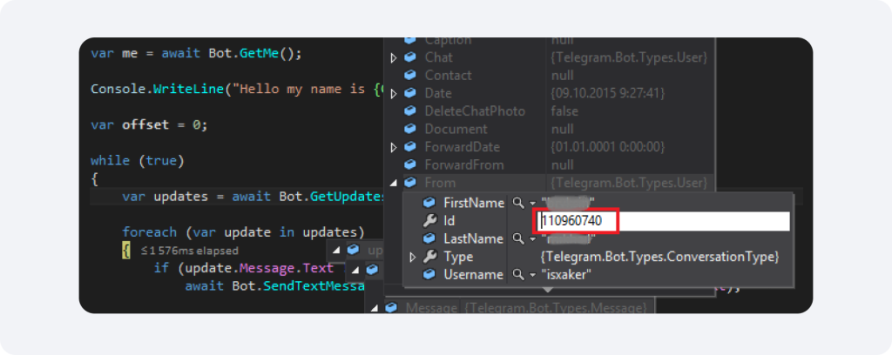Select the Contact property name

[449, 76]
